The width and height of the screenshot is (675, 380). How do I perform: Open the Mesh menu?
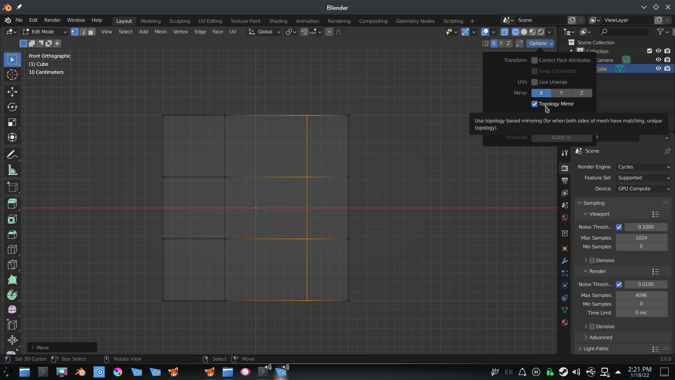tap(160, 32)
